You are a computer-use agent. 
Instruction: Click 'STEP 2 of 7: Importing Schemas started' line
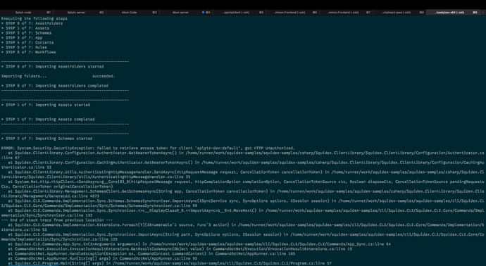[x=46, y=139]
